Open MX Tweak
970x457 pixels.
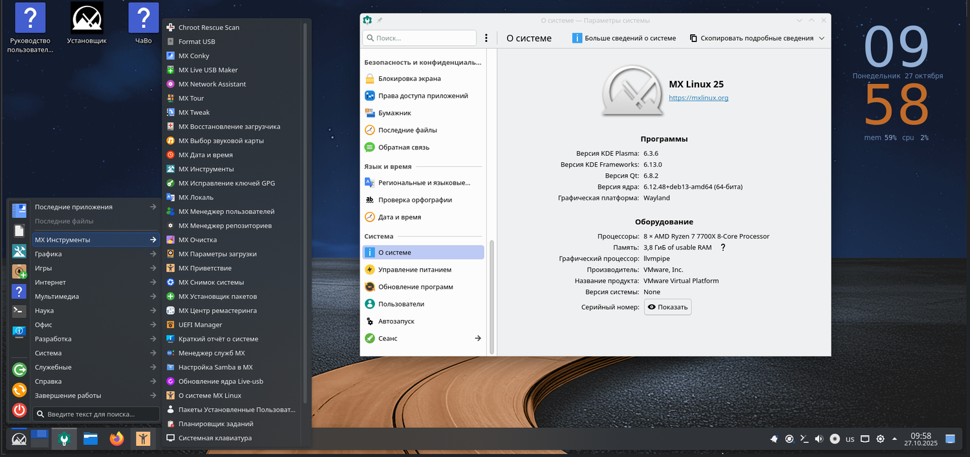point(232,112)
